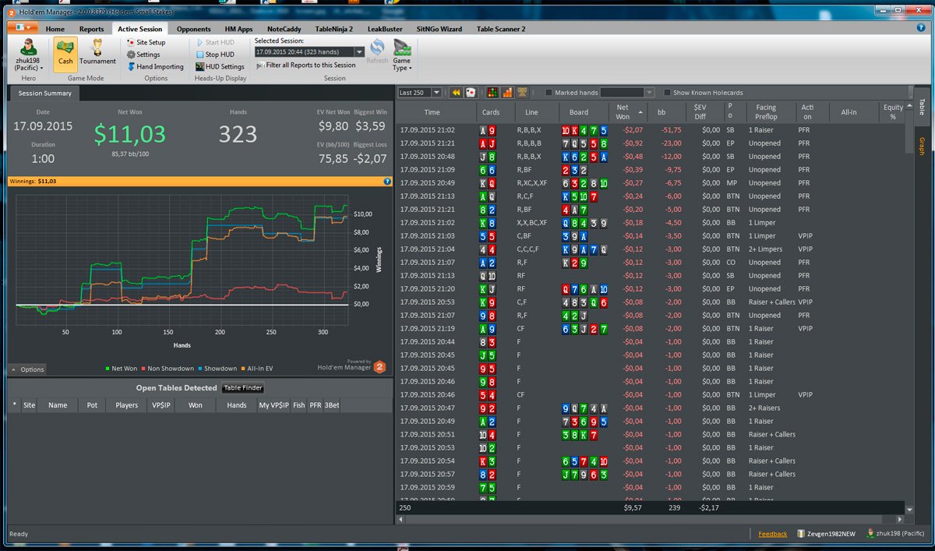Open the Table Scanner 2 tab
This screenshot has height=551, width=935.
(501, 29)
